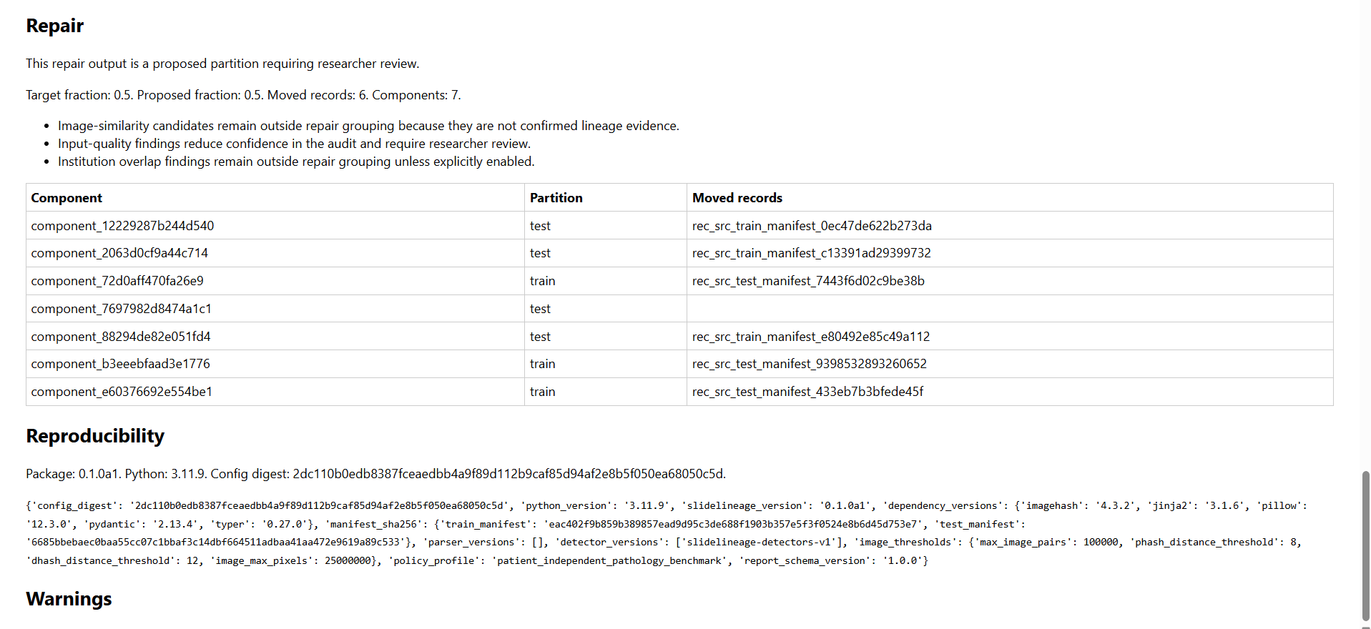Click rec_src_train_manifest_0ec47de622b273da record
The height and width of the screenshot is (629, 1371).
pyautogui.click(x=812, y=226)
